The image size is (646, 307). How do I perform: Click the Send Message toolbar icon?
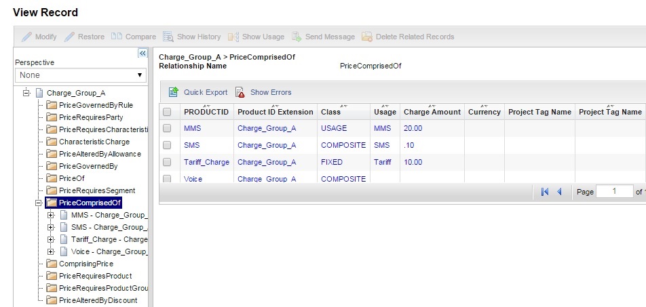click(297, 37)
